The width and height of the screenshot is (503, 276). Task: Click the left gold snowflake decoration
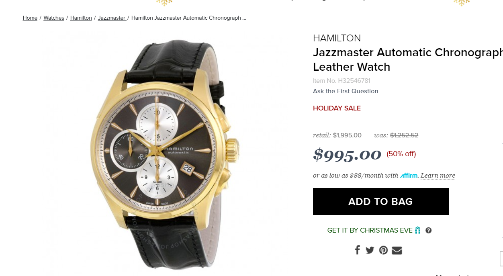click(x=164, y=2)
